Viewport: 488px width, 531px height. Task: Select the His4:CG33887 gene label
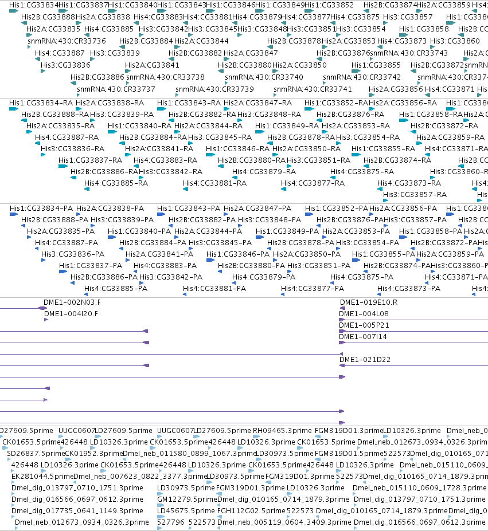(60, 53)
